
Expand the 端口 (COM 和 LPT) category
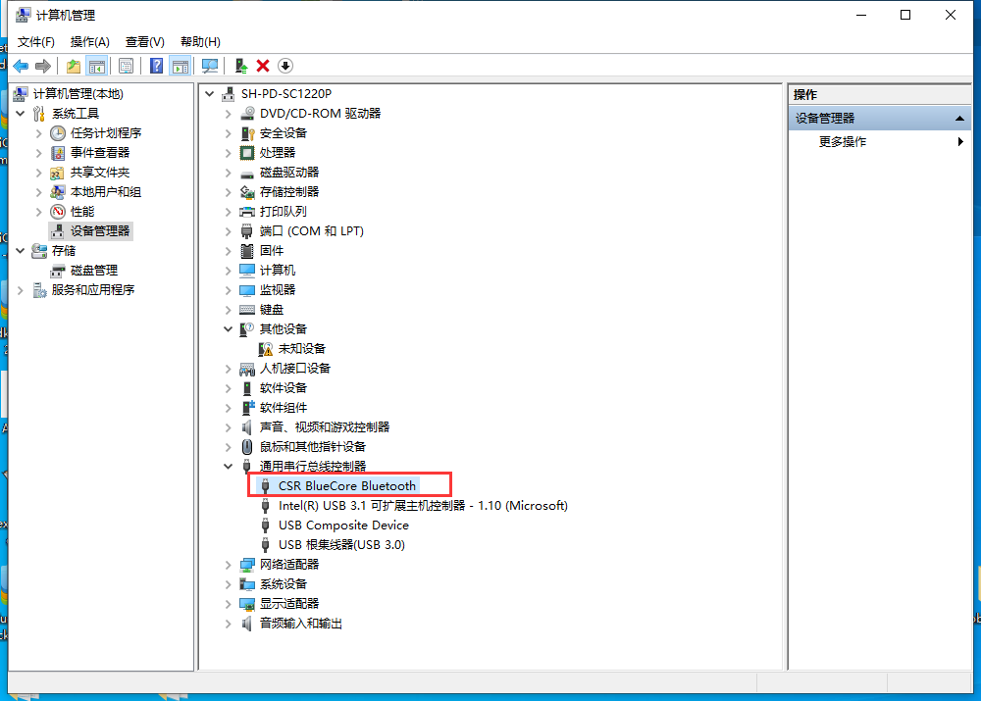pyautogui.click(x=229, y=231)
